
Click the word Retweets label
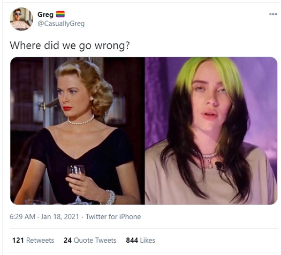coord(40,241)
